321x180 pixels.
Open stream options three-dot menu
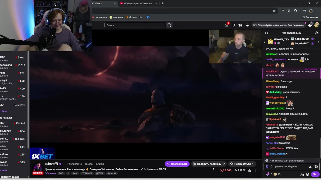point(255,170)
